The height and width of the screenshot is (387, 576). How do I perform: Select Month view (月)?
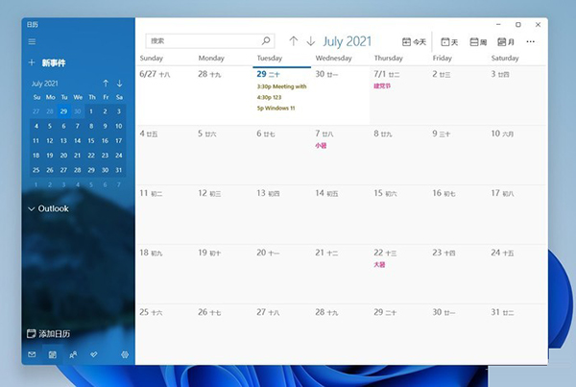point(505,41)
